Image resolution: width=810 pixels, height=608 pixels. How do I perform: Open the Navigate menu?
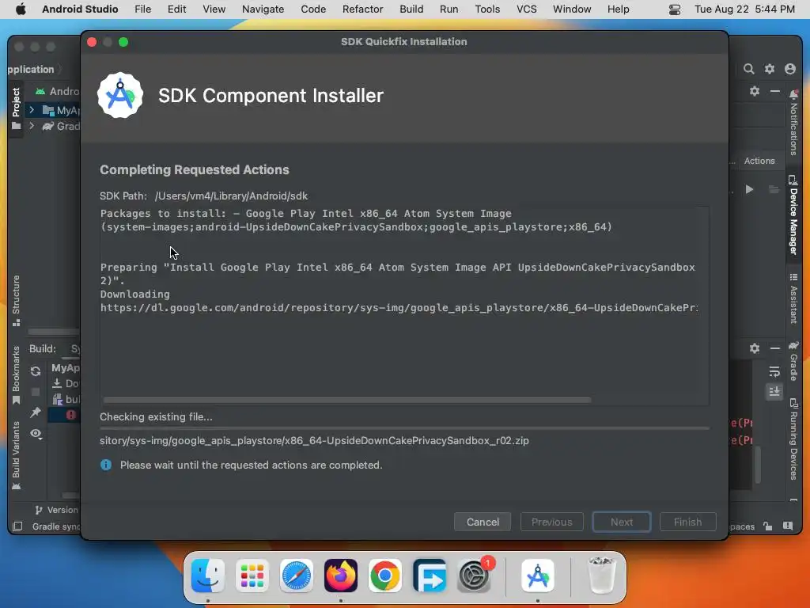click(x=263, y=9)
